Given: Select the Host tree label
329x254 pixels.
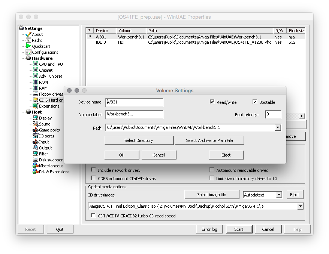Looking at the screenshot, I should (x=37, y=112).
